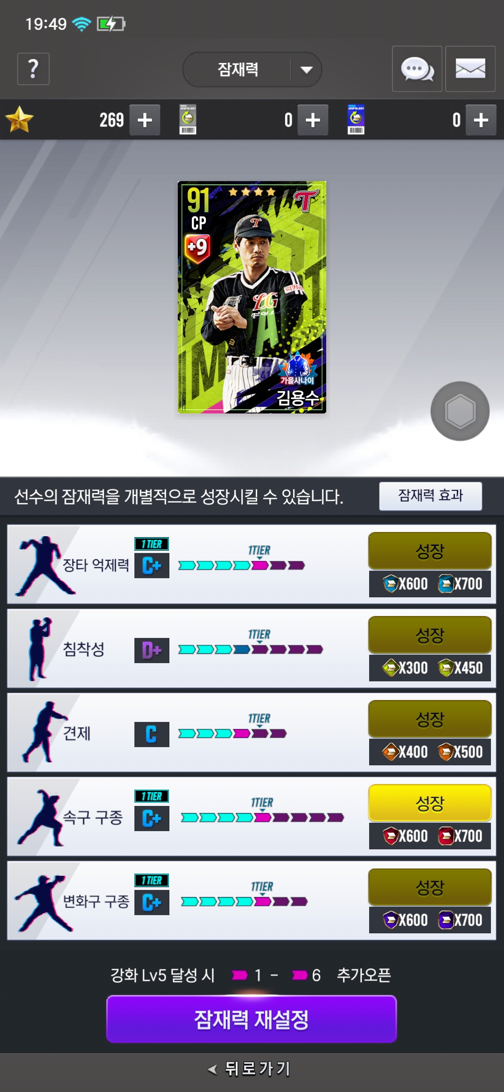Tap the 침착성 tier progress bar

pyautogui.click(x=251, y=650)
